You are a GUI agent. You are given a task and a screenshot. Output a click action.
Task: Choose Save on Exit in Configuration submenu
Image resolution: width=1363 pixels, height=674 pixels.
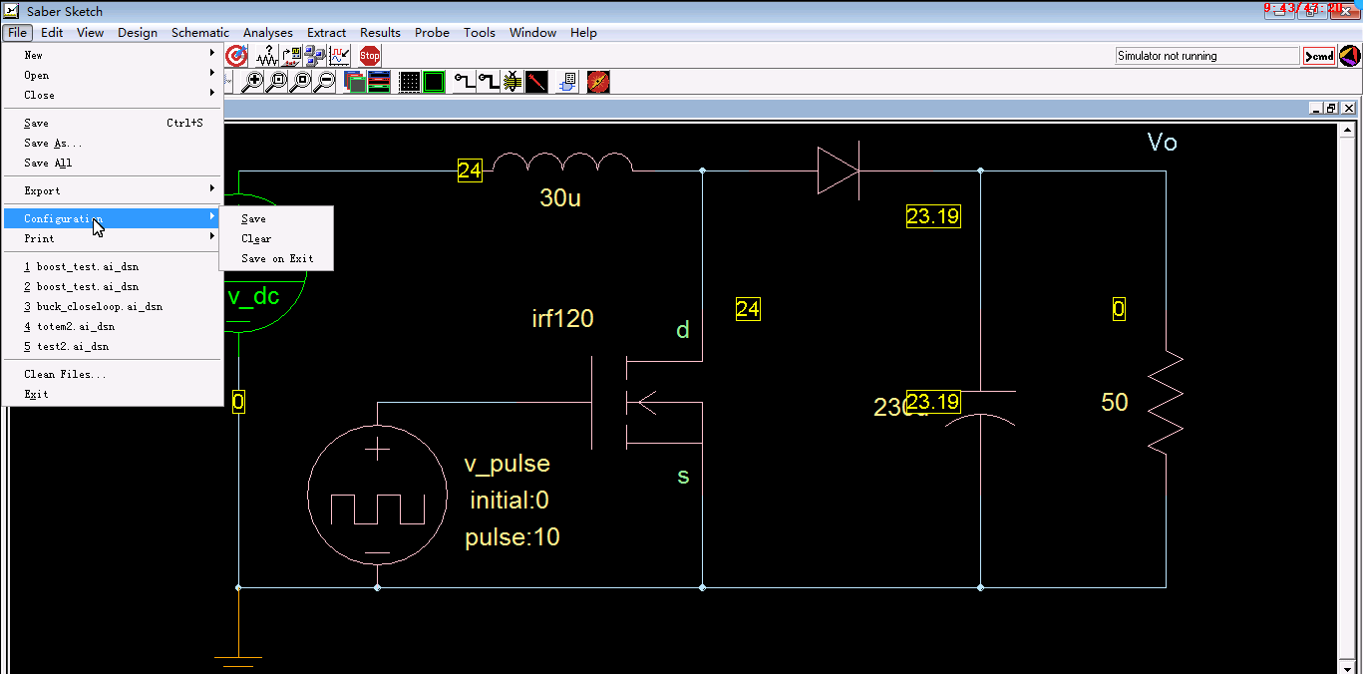(277, 258)
